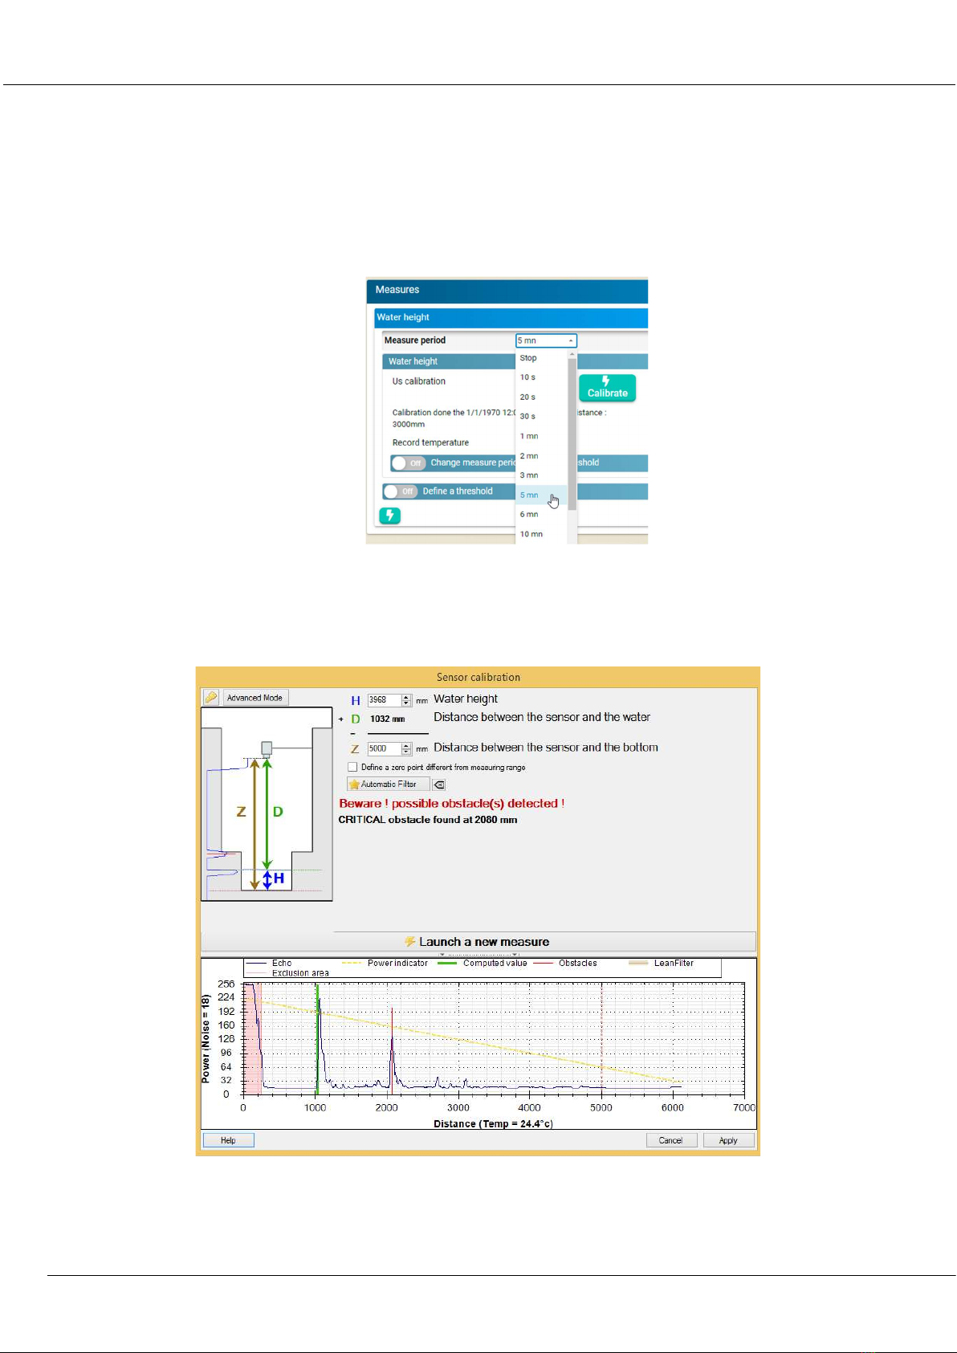Image resolution: width=957 pixels, height=1353 pixels.
Task: Toggle the Define a threshold switch
Action: [x=400, y=491]
